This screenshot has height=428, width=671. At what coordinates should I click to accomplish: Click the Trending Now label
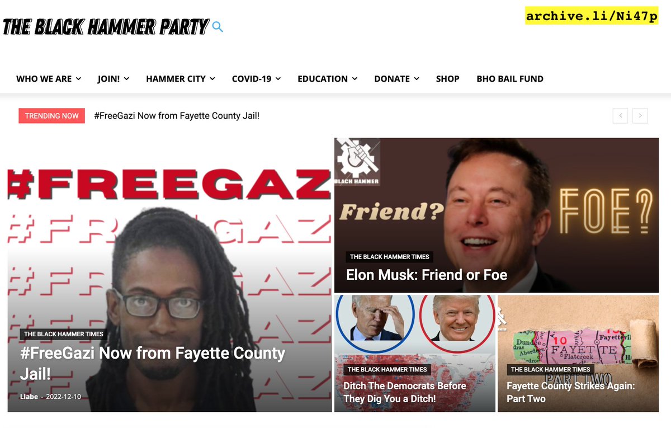click(x=51, y=116)
